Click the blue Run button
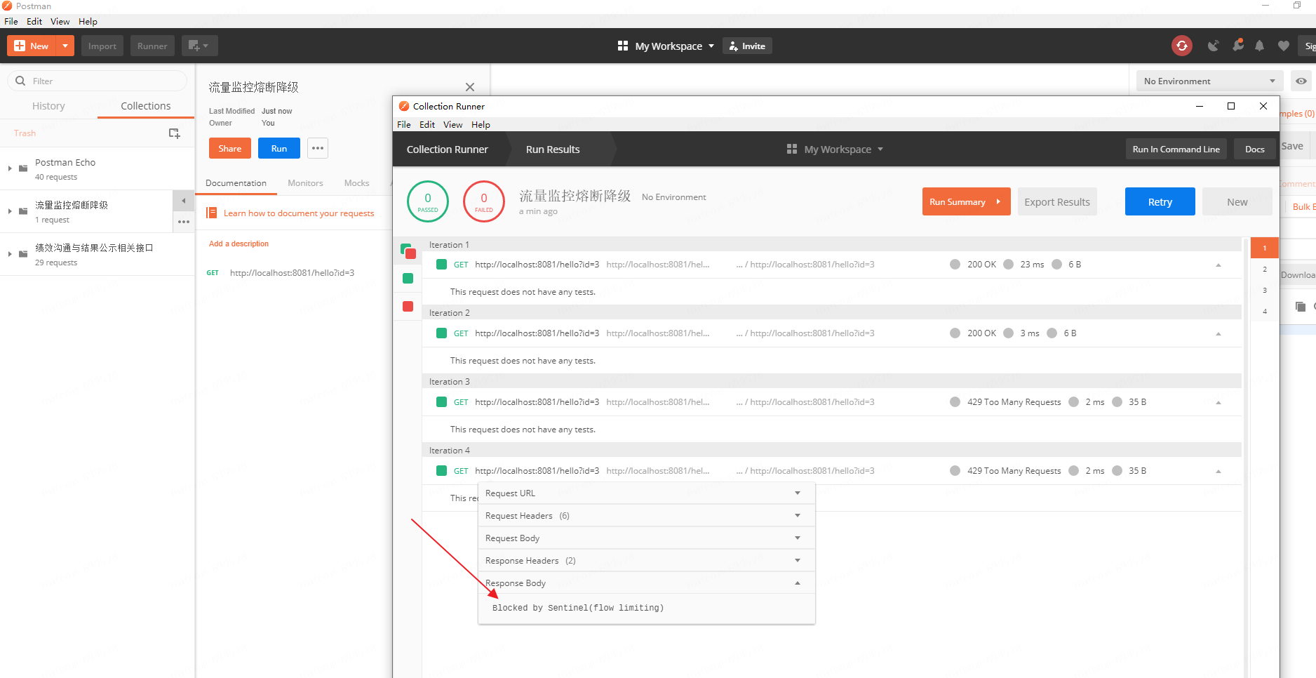The image size is (1316, 678). (x=279, y=148)
